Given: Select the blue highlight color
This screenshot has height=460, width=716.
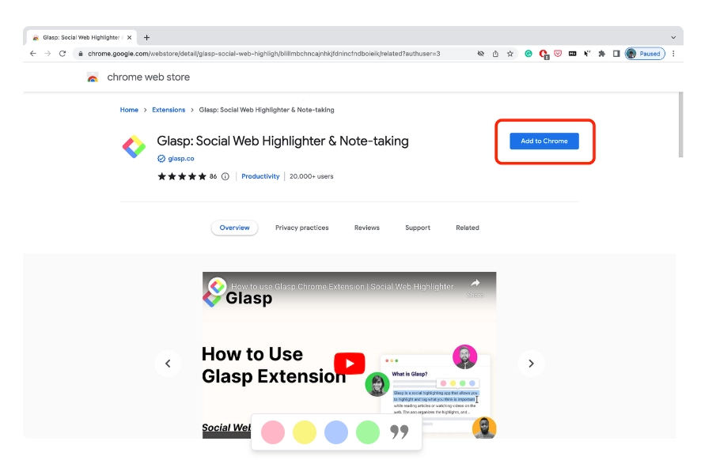Looking at the screenshot, I should (x=336, y=432).
